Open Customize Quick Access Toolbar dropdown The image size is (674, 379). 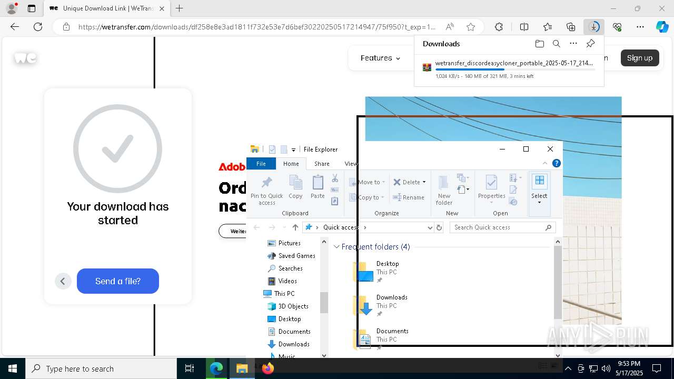[x=293, y=149]
